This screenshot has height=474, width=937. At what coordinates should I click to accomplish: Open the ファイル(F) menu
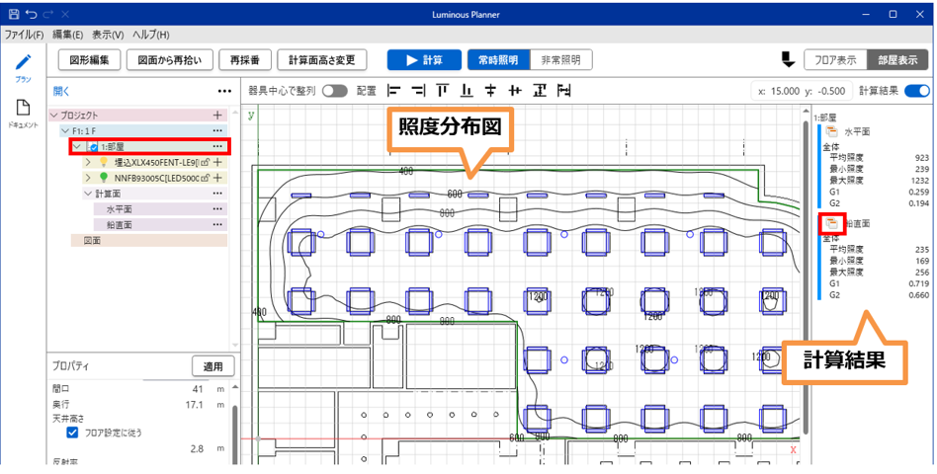[25, 35]
